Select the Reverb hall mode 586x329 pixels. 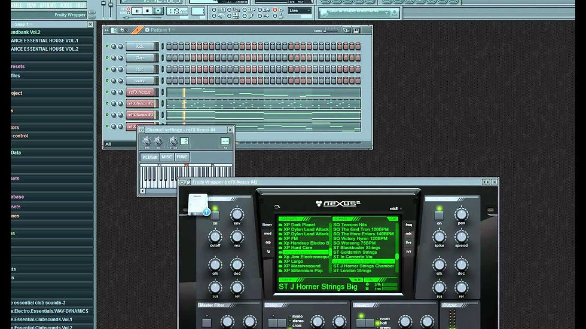coord(381,323)
